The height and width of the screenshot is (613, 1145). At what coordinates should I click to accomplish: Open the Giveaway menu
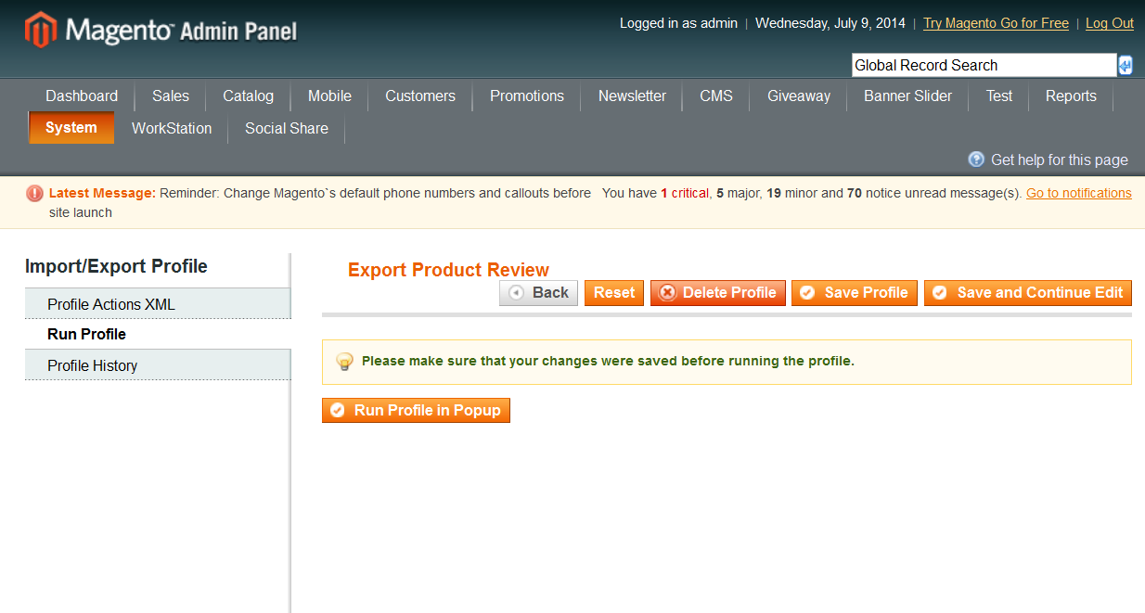click(799, 96)
